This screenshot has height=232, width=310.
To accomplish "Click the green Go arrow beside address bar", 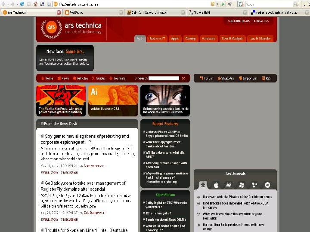I will [x=223, y=4].
